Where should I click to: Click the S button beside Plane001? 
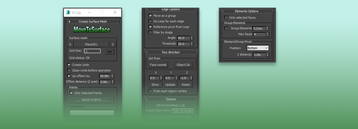pyautogui.click(x=113, y=44)
